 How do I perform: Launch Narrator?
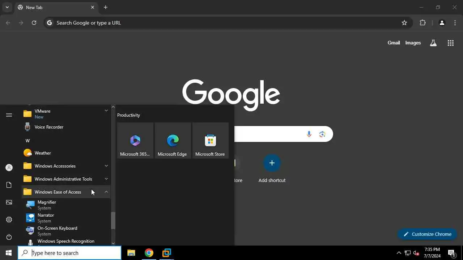click(66, 218)
